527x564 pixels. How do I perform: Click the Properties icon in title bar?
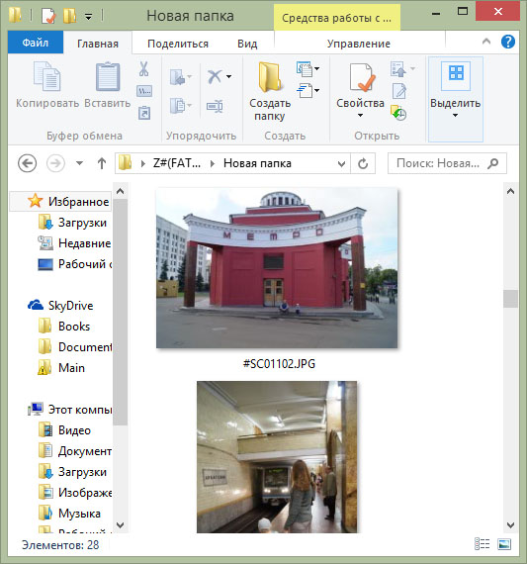(x=48, y=16)
